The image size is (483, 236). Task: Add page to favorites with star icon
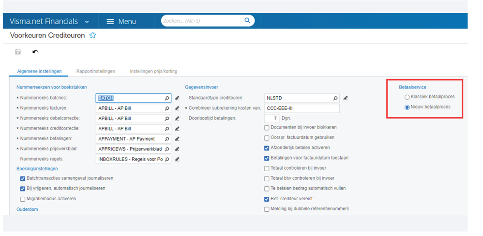point(93,35)
